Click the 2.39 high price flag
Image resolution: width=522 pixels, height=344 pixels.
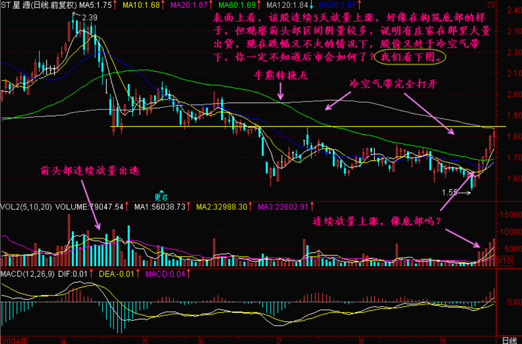click(x=88, y=17)
